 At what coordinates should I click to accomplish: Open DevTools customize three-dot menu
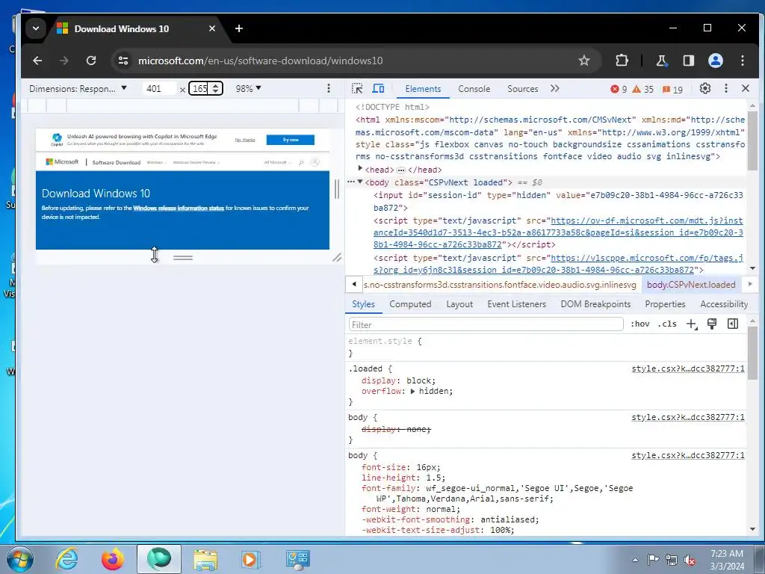[726, 88]
